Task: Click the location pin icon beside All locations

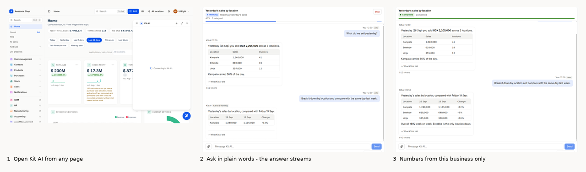Action: 149,11
